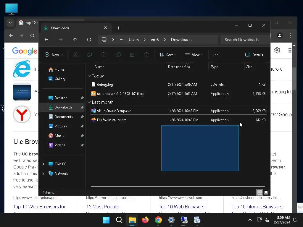Screen dimensions: 303x227
Task: Open the Sort dropdown
Action: point(168,55)
